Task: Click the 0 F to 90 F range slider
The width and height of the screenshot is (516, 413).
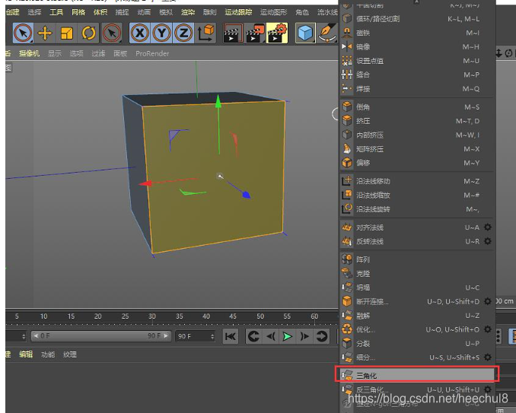Action: [x=101, y=335]
